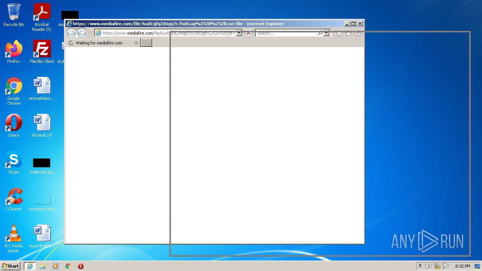The width and height of the screenshot is (482, 271).
Task: Open the Windows Start menu
Action: tap(10, 266)
